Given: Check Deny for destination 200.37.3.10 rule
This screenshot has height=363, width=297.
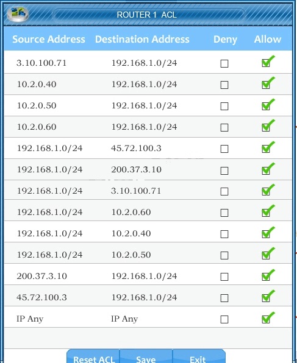Looking at the screenshot, I should coord(224,171).
